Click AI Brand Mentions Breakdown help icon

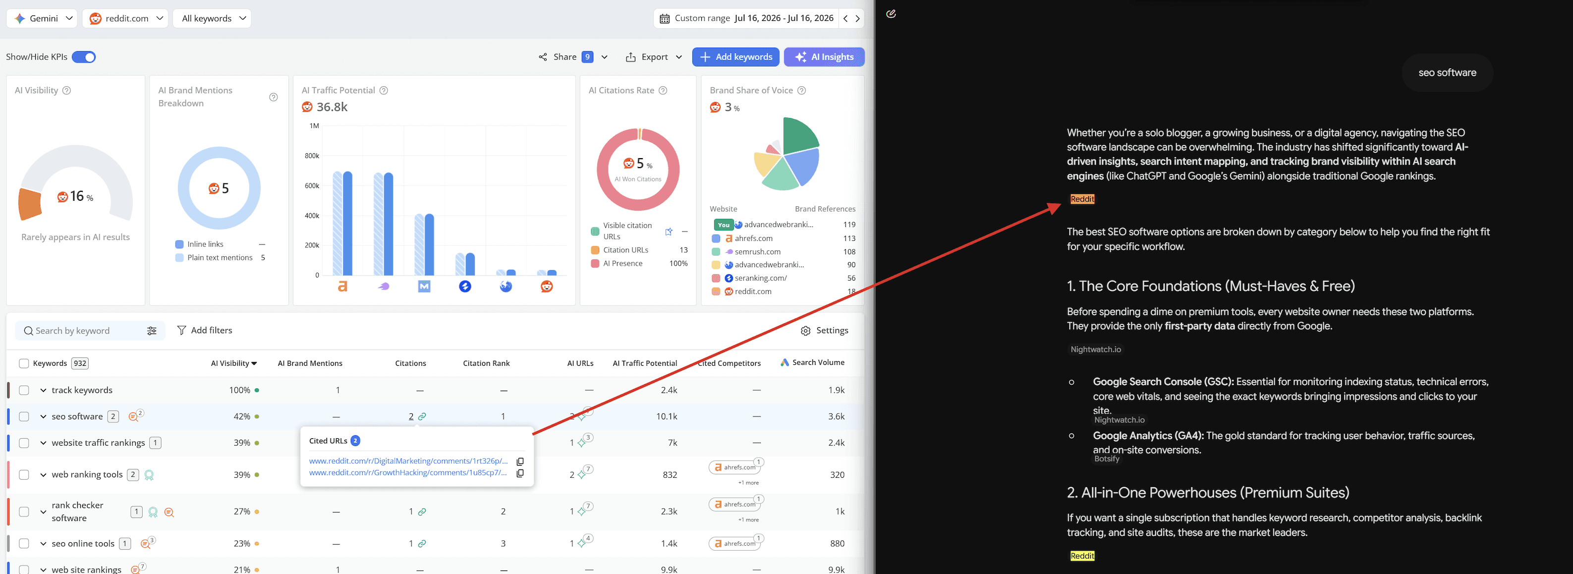click(274, 97)
